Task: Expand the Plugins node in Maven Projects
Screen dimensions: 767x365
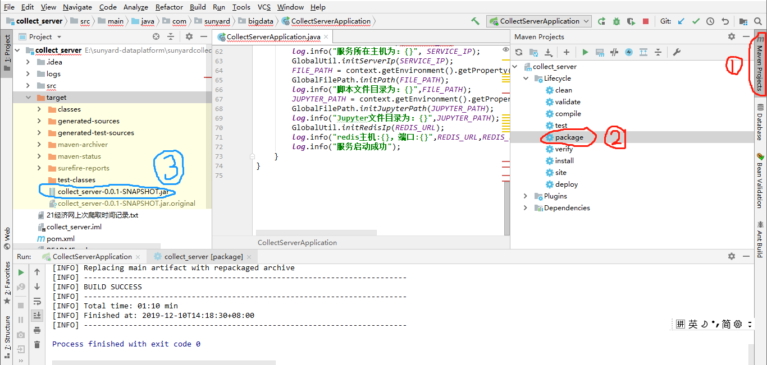Action: [526, 196]
